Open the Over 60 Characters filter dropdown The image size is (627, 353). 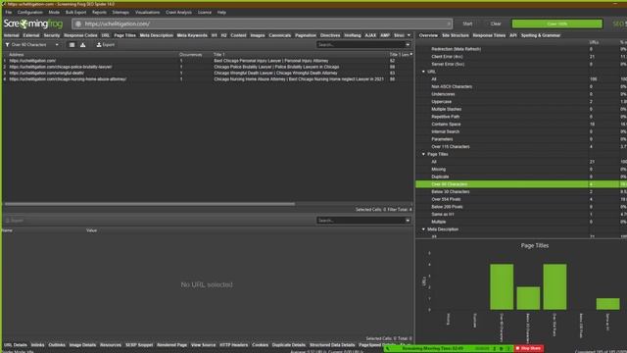(x=32, y=45)
